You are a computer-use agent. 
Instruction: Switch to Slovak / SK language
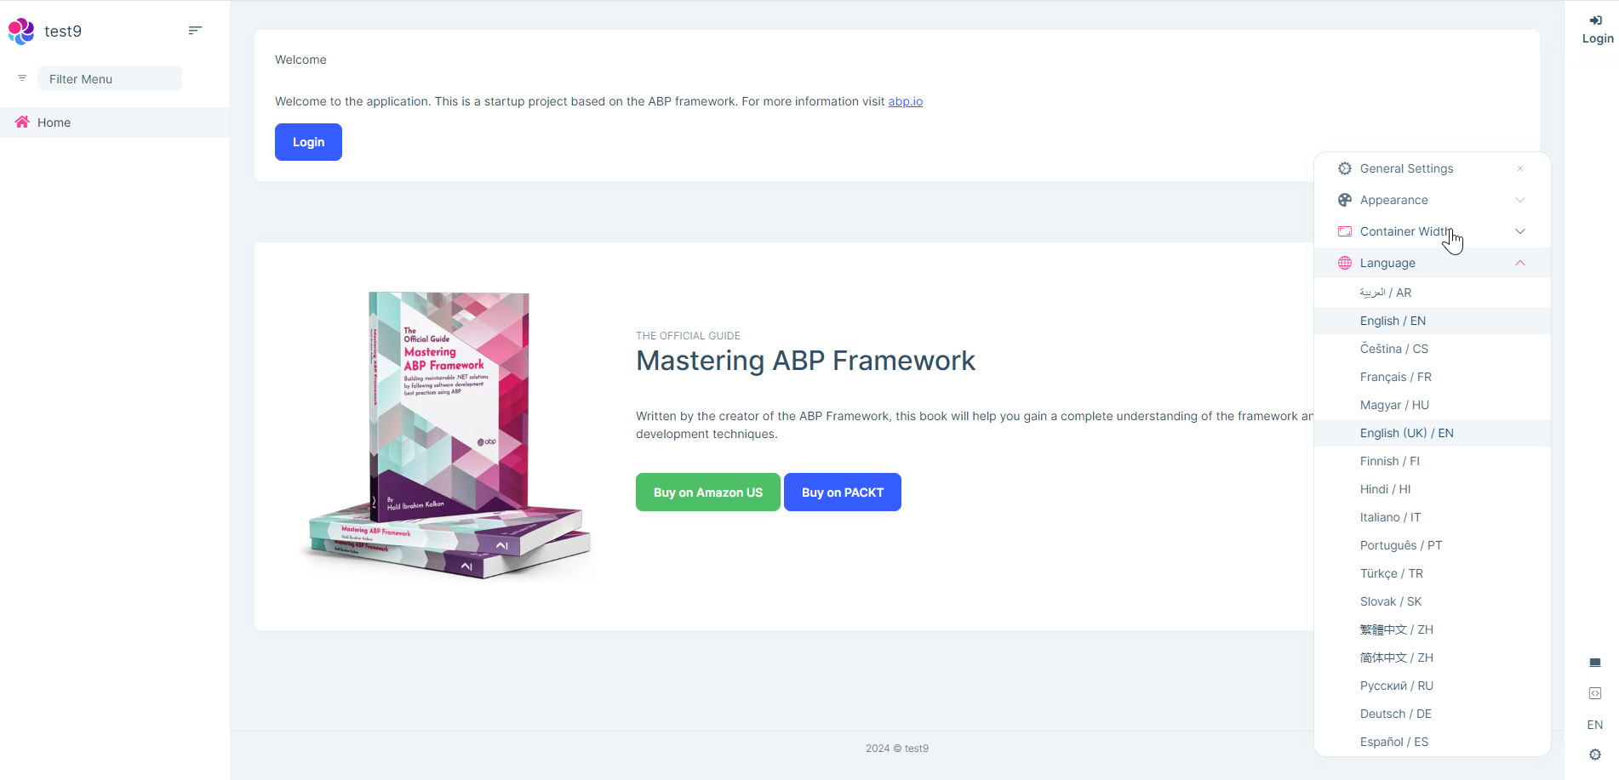[1432, 601]
